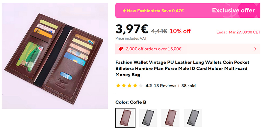Viewport: 263px width, 132px height.
Task: Pick the third brown wallet color option
Action: coord(170,118)
